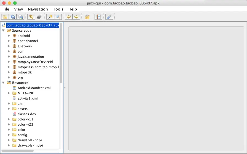
Task: Open the View menu
Action: click(18, 9)
